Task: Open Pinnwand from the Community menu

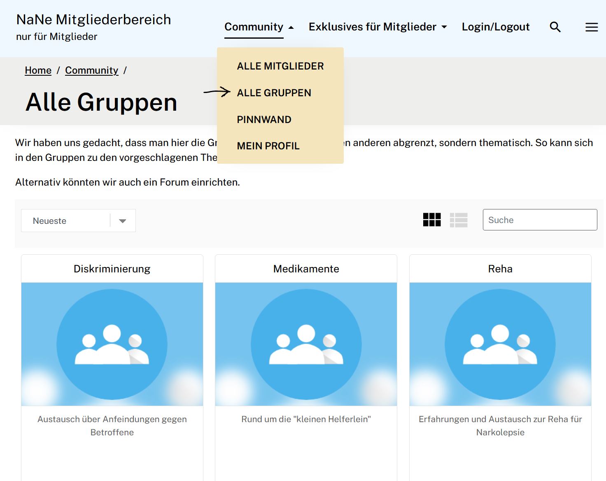Action: (x=264, y=119)
